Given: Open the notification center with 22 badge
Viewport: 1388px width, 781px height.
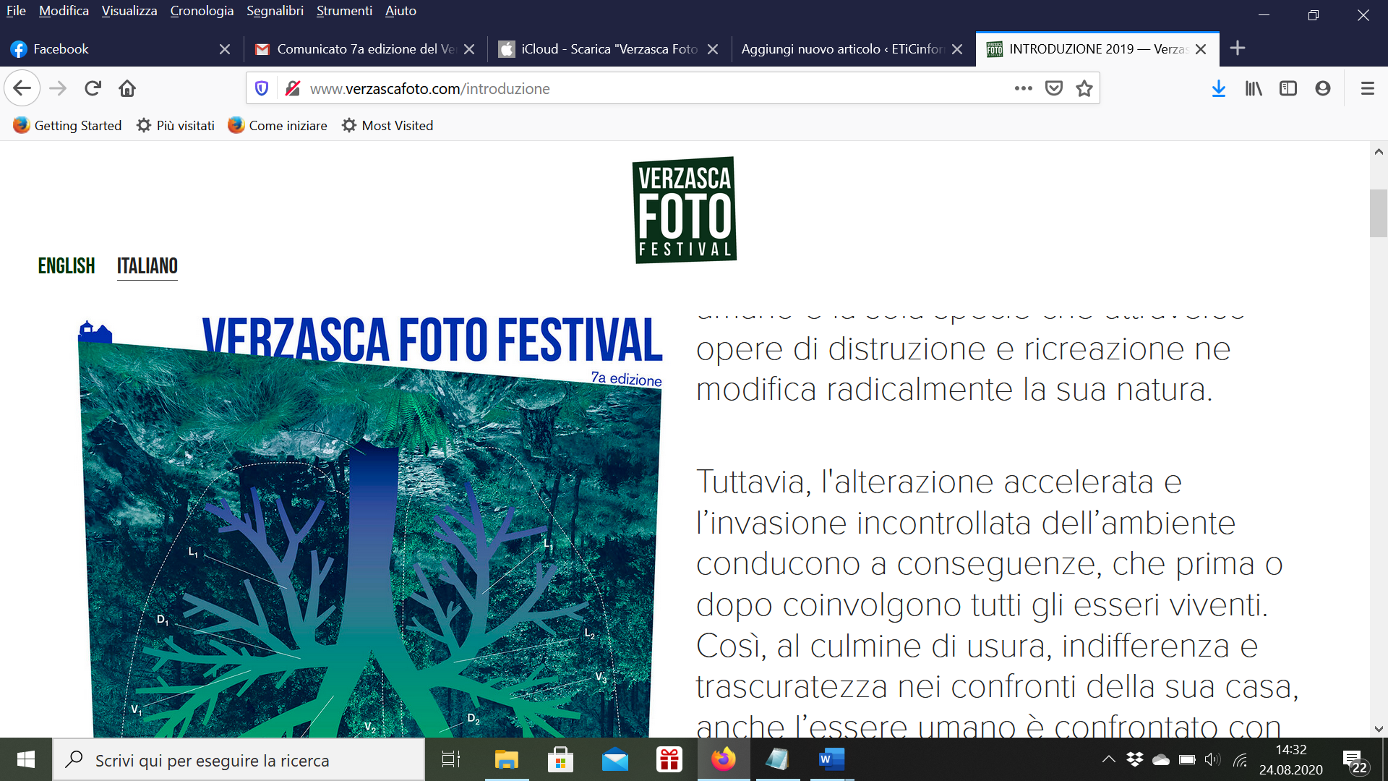Looking at the screenshot, I should pyautogui.click(x=1355, y=761).
